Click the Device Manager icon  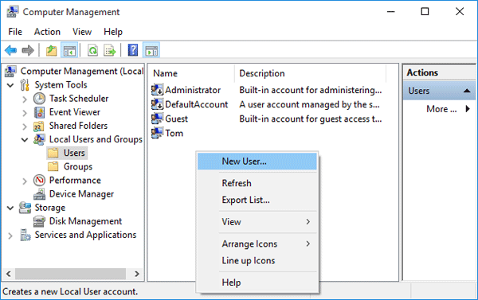(39, 194)
